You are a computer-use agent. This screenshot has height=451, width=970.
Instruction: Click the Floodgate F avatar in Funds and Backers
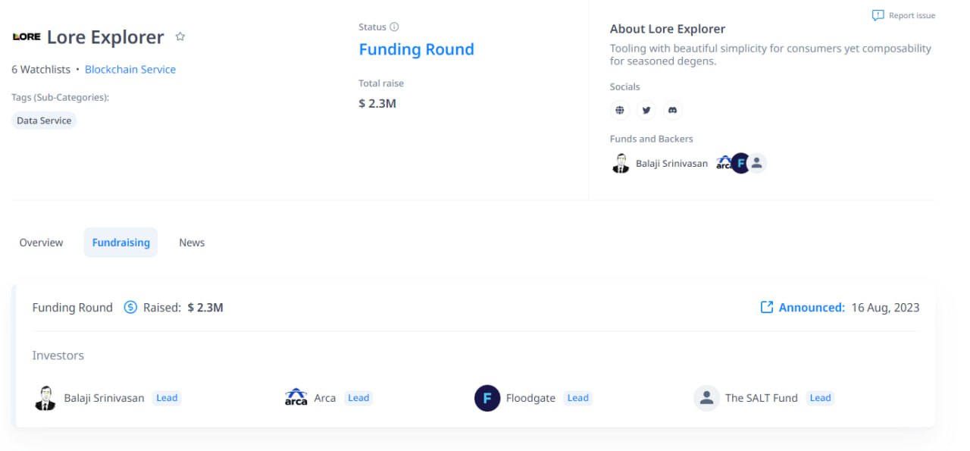(740, 163)
